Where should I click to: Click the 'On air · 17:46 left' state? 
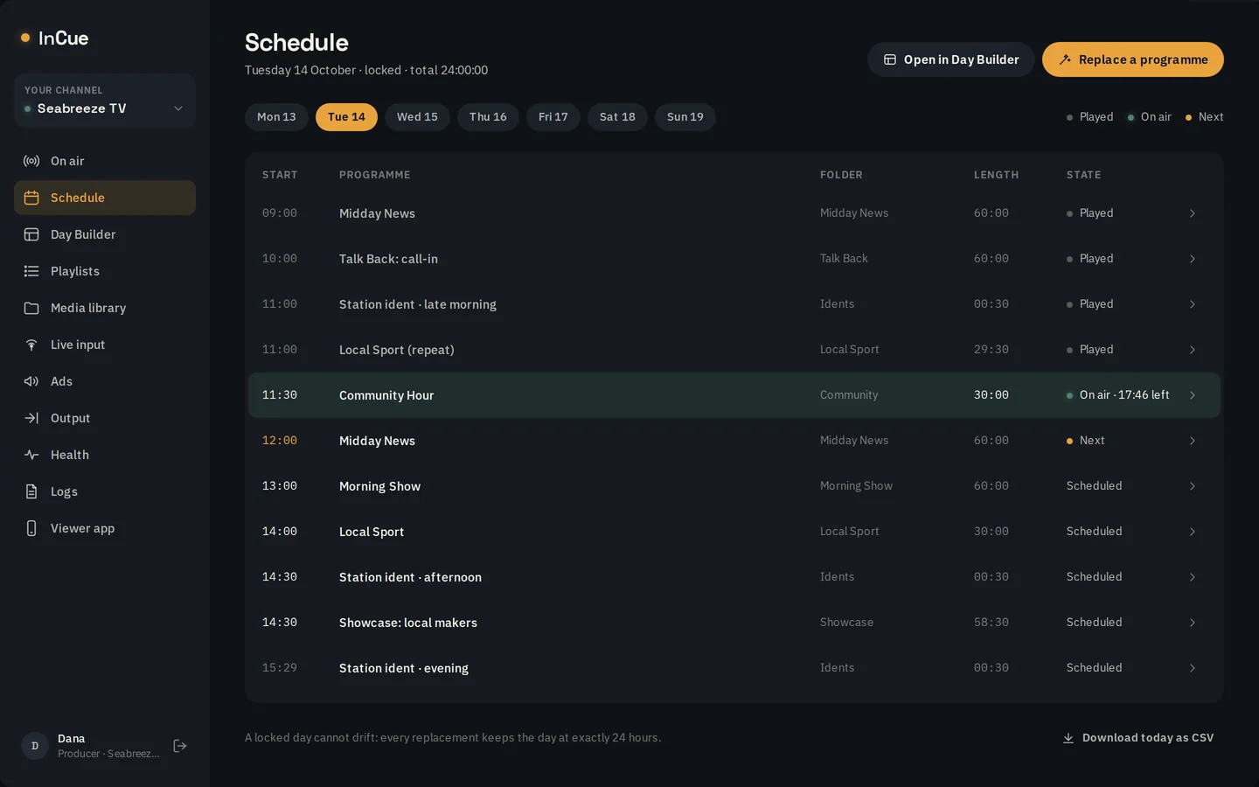pos(1117,395)
